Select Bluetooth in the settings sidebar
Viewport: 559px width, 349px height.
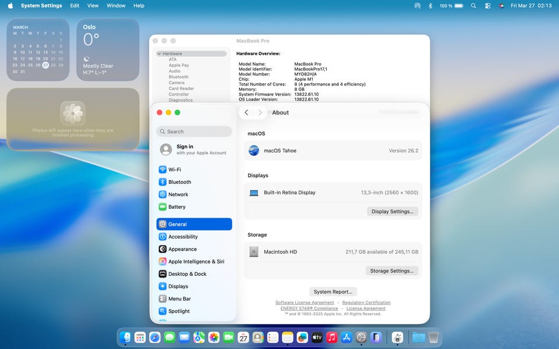[179, 182]
